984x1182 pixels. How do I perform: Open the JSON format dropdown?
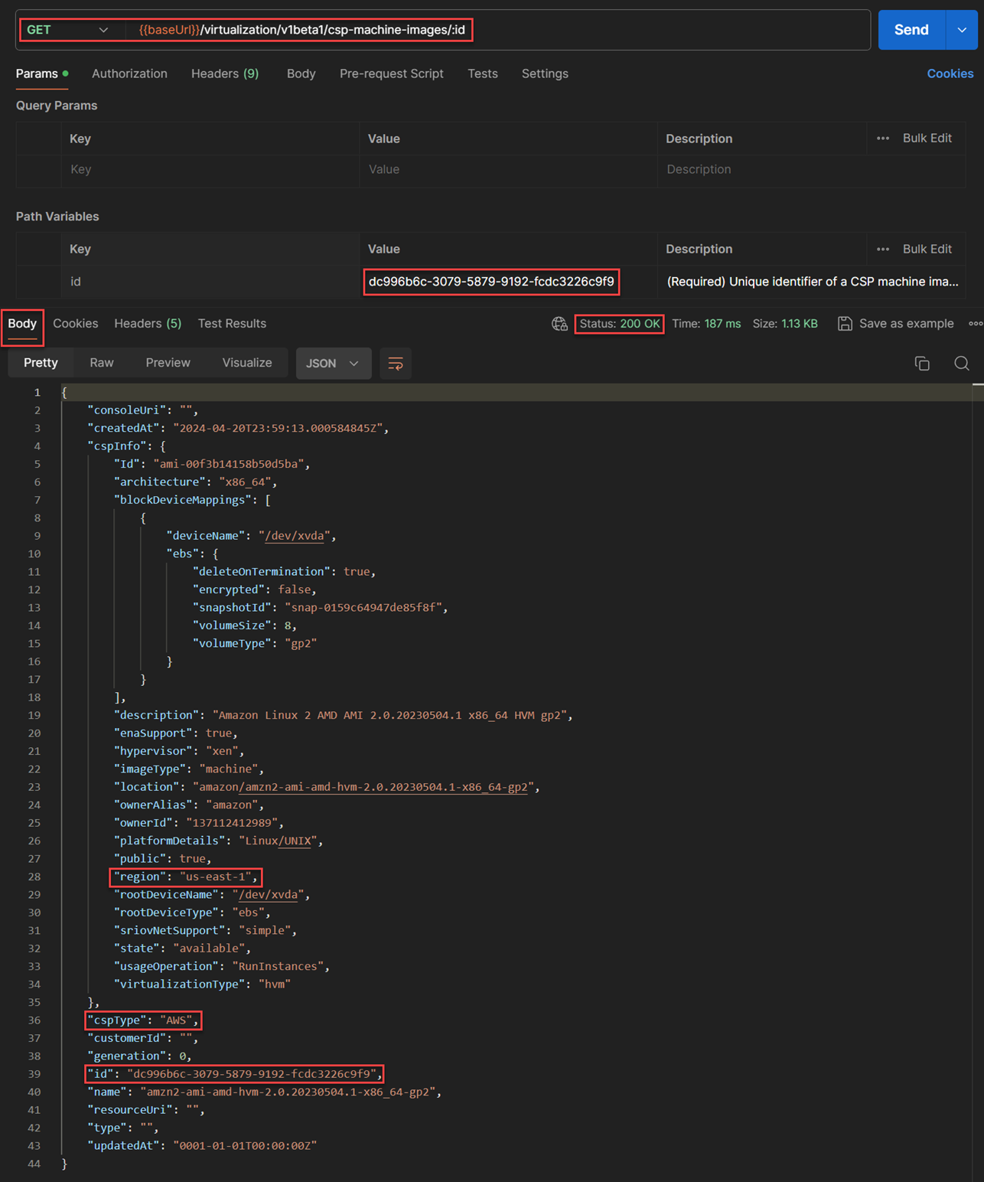coord(333,364)
